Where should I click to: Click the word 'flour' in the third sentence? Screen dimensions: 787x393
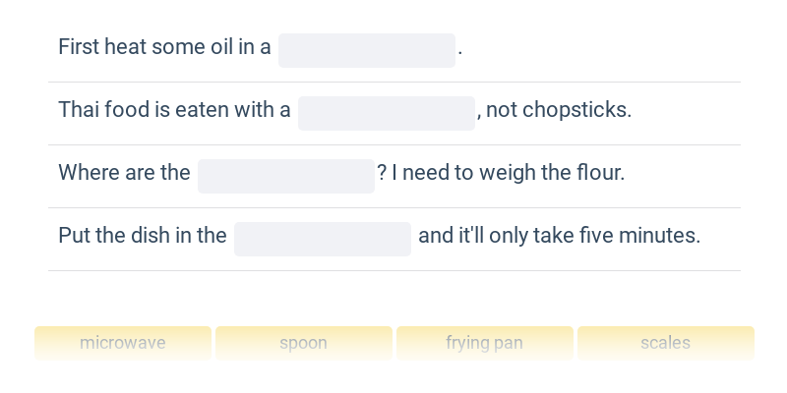tap(596, 173)
